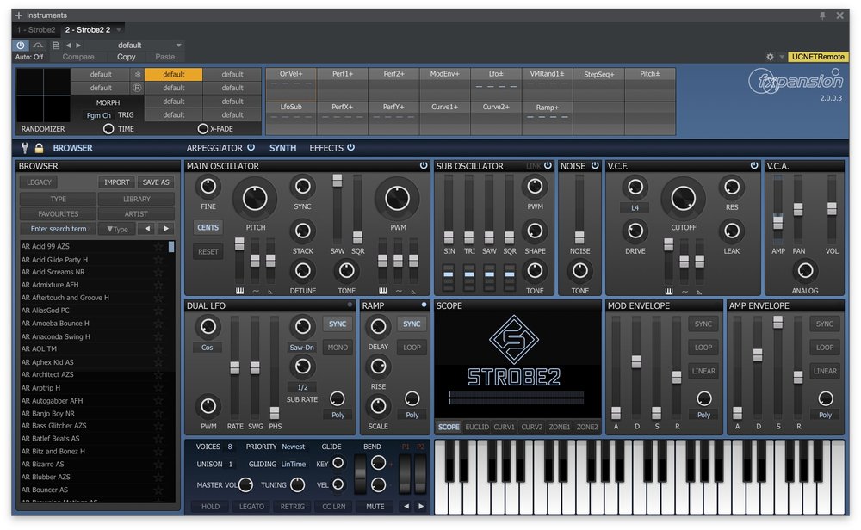Viewport: 861px width, 530px height.
Task: Click the preset list scrollbar thumb
Action: tap(171, 247)
